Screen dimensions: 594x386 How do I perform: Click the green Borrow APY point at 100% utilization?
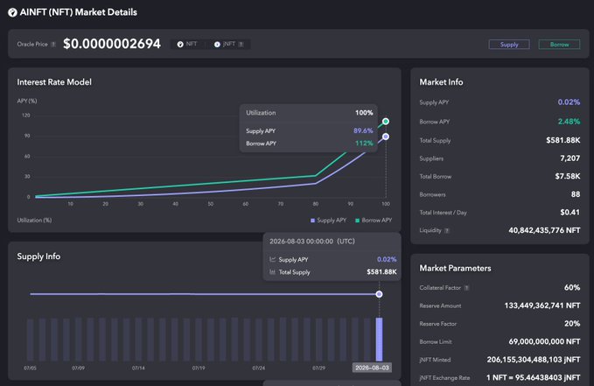point(386,122)
